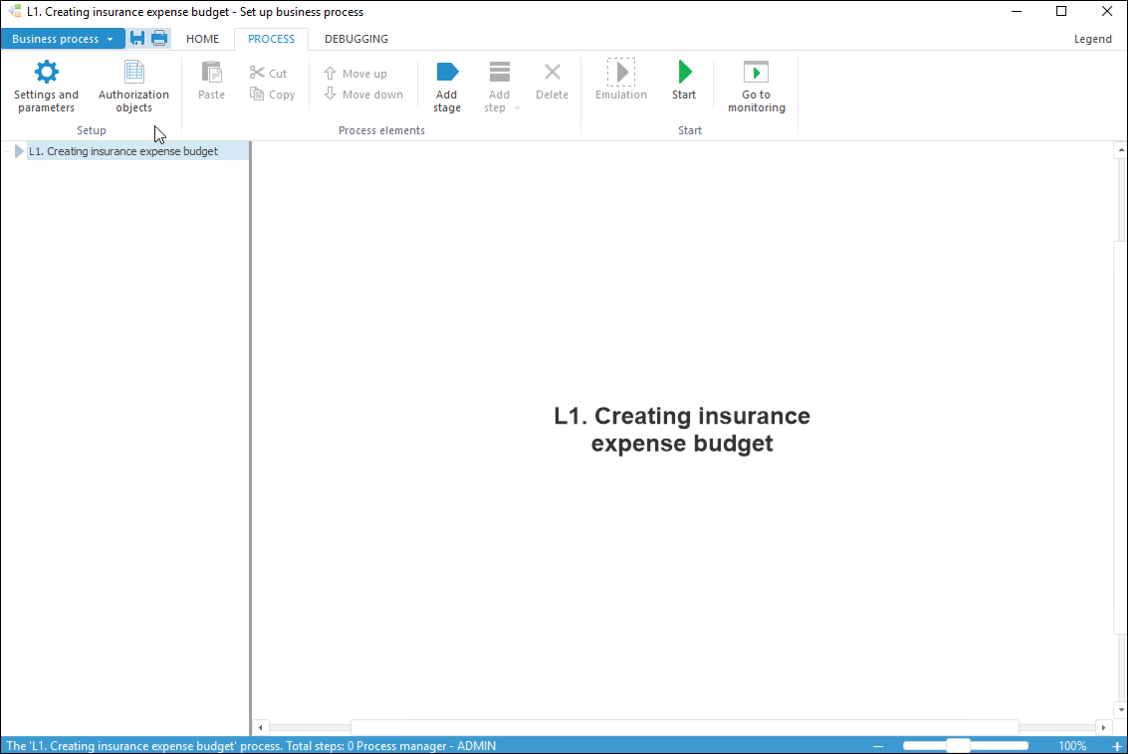Click the Emulation icon
This screenshot has height=754, width=1128.
(x=621, y=73)
